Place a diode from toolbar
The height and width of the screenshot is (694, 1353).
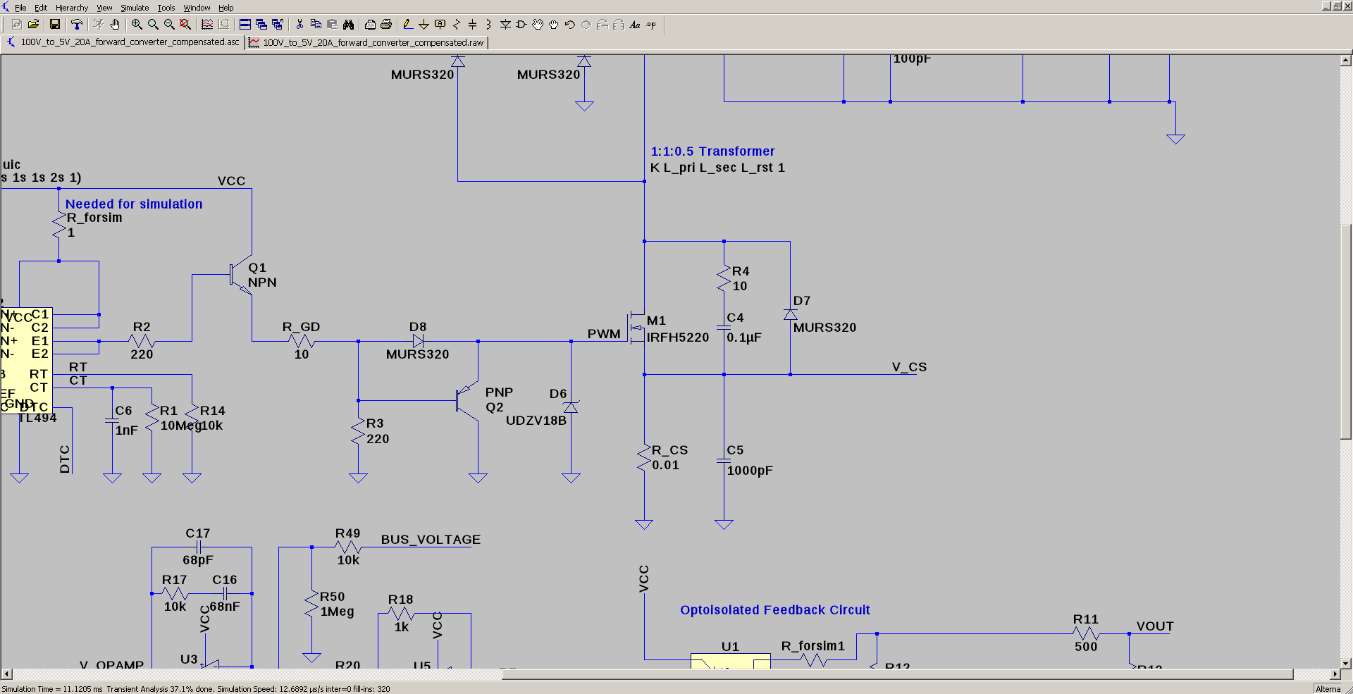pyautogui.click(x=505, y=25)
